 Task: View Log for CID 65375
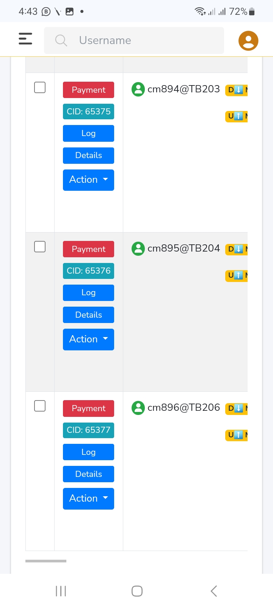click(x=88, y=133)
